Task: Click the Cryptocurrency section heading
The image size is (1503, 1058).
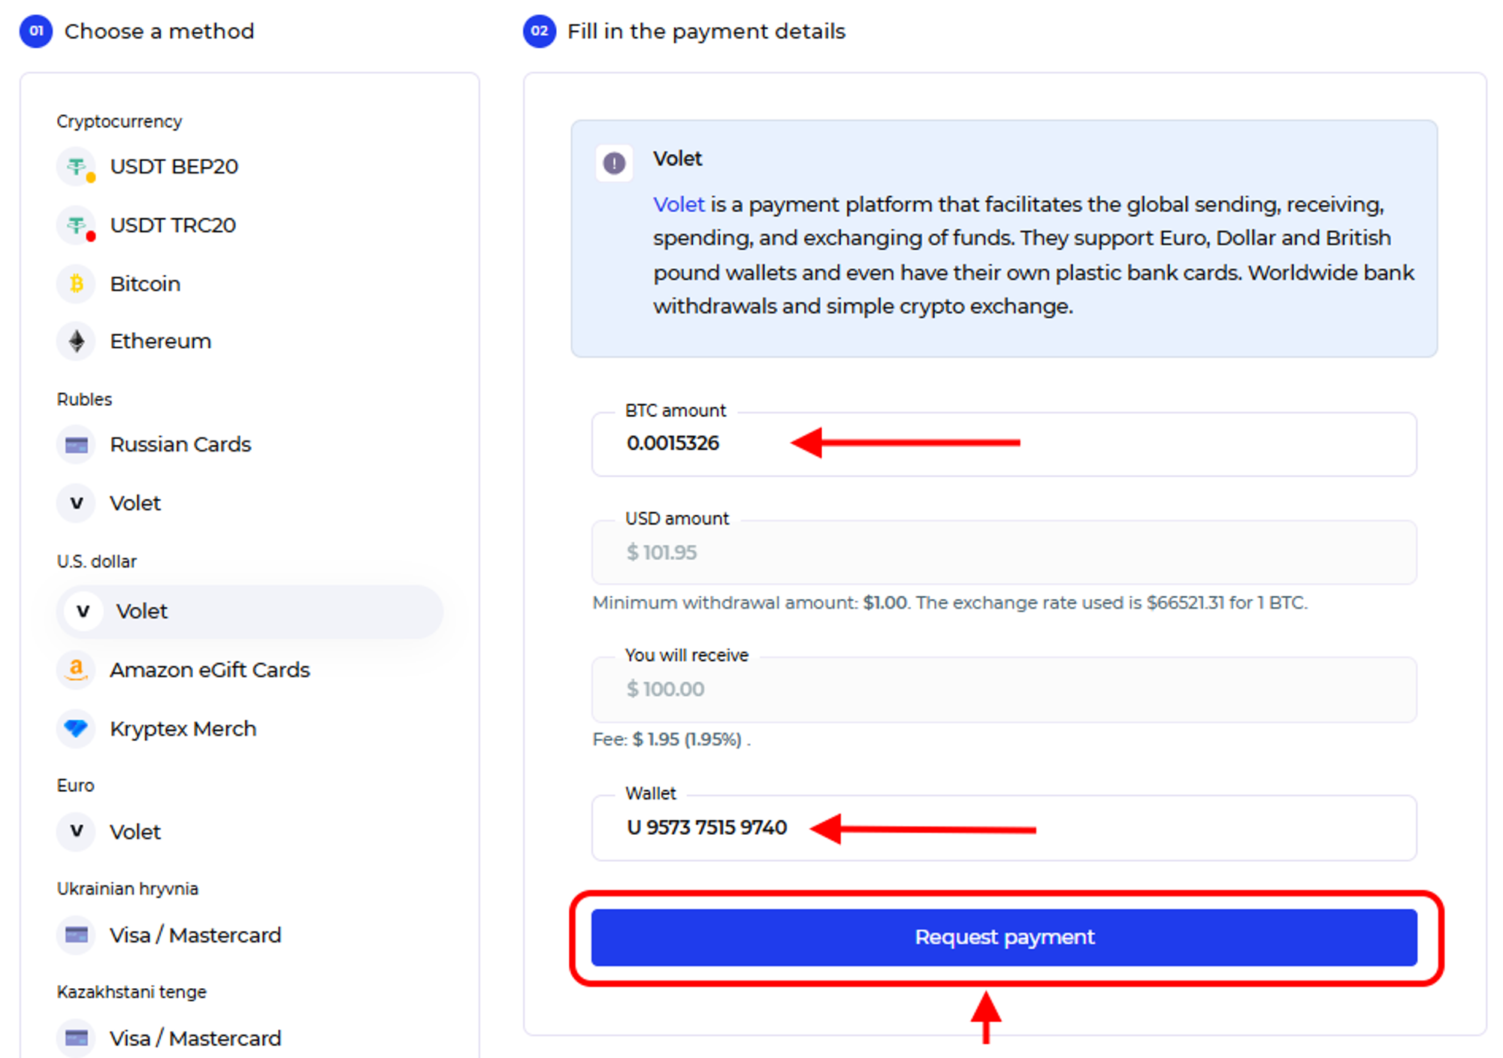Action: (x=119, y=121)
